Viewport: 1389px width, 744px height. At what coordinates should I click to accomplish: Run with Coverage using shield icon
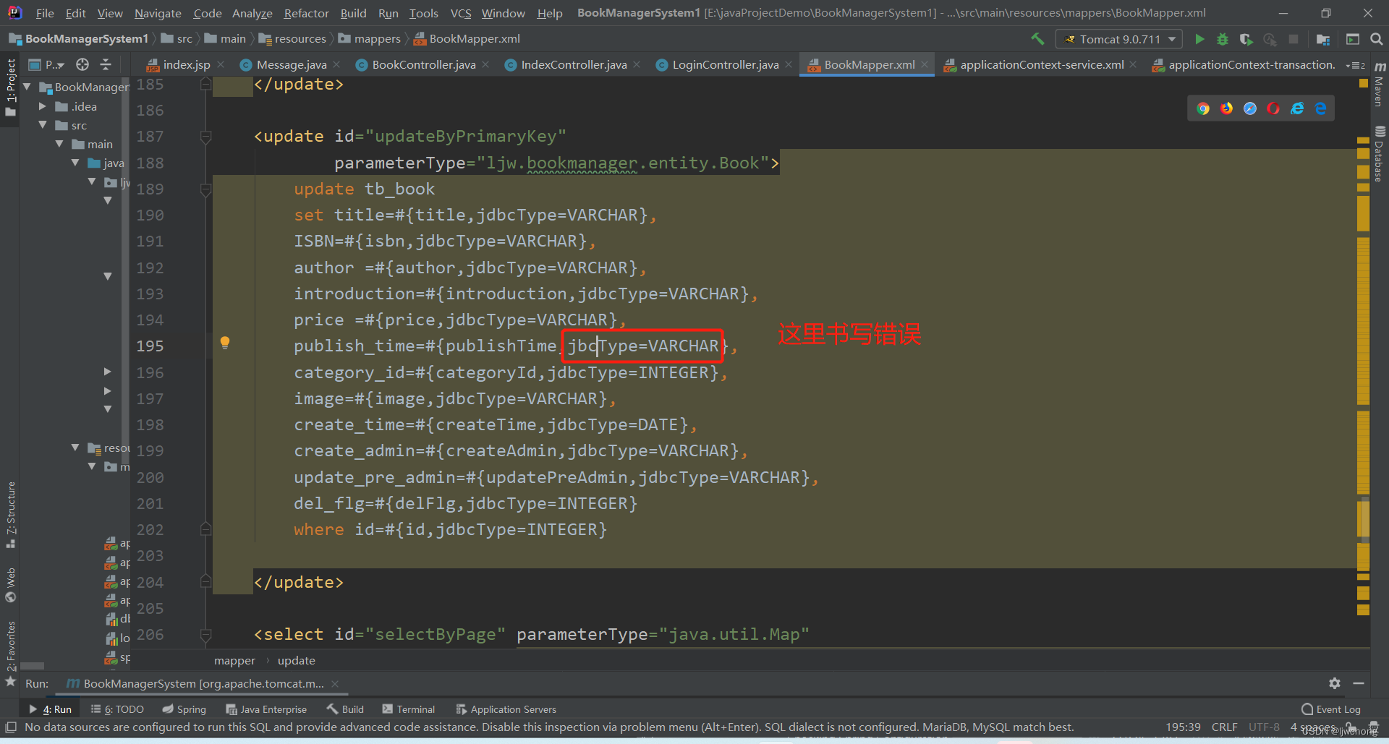pyautogui.click(x=1246, y=39)
